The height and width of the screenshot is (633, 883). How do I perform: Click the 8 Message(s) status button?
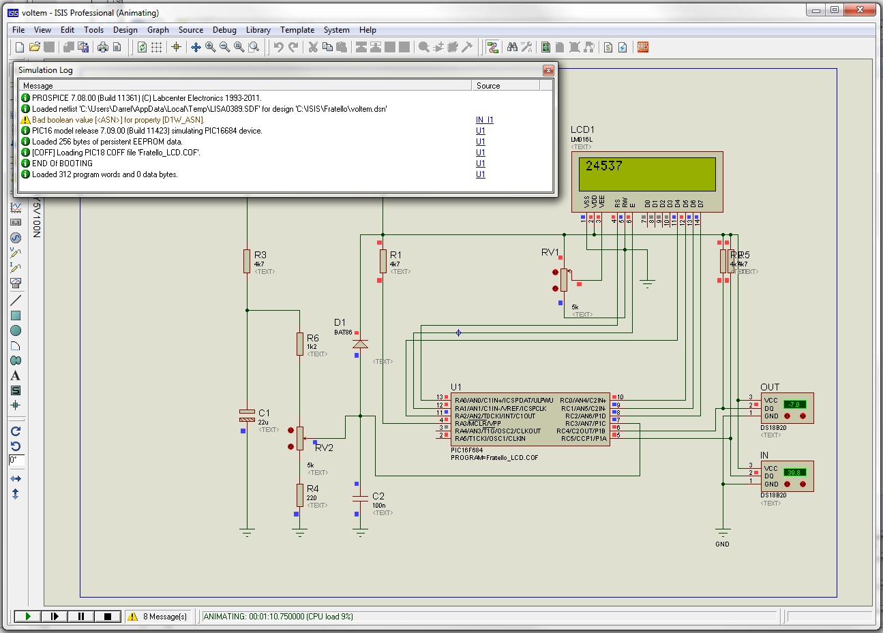coord(158,617)
